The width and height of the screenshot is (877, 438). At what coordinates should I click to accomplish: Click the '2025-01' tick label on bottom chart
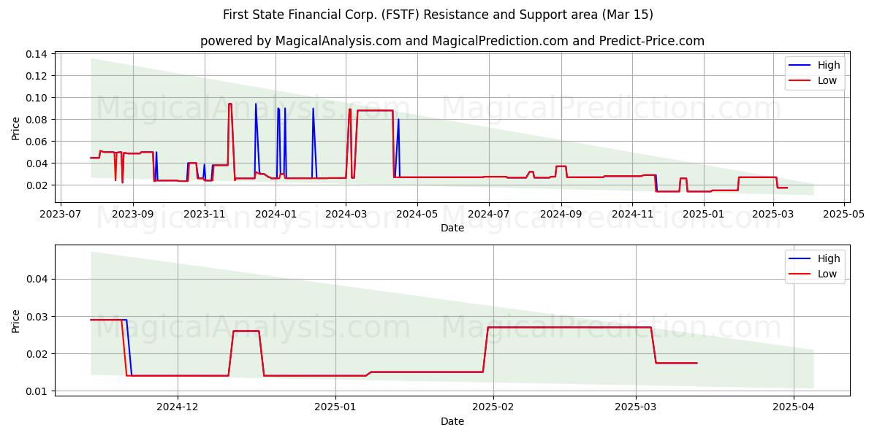335,407
